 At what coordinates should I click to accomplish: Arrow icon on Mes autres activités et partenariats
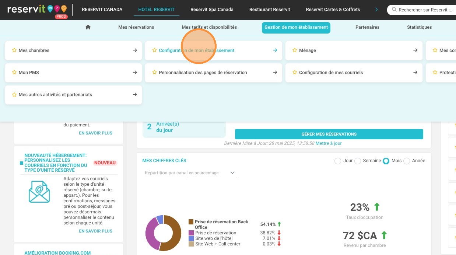135,95
